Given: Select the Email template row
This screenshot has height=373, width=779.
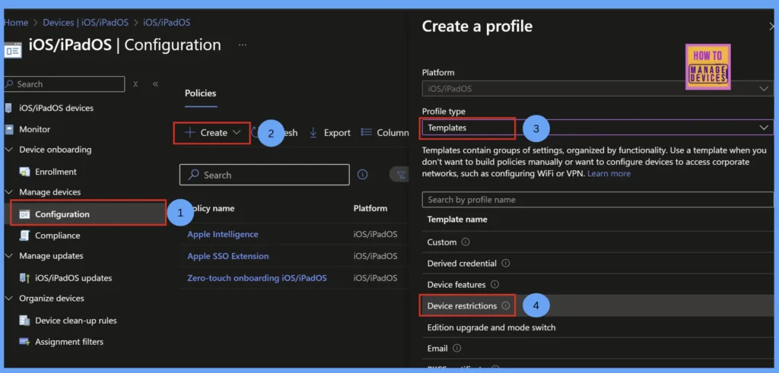Looking at the screenshot, I should click(x=598, y=348).
